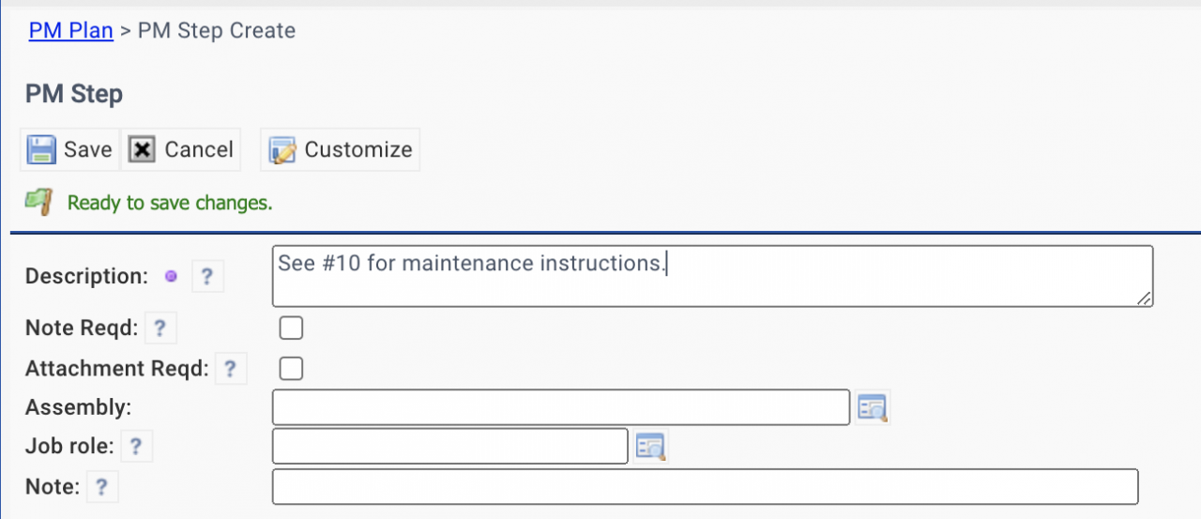Viewport: 1201px width, 519px height.
Task: Click the Save floppy disk icon
Action: 41,150
